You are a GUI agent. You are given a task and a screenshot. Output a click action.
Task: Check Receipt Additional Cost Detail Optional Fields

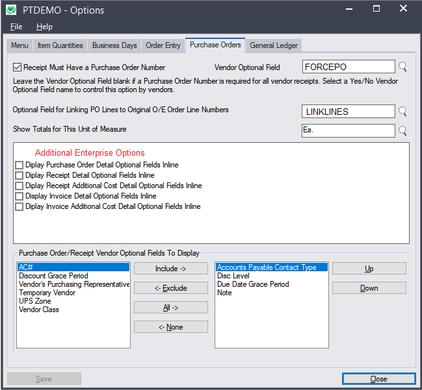click(x=19, y=186)
